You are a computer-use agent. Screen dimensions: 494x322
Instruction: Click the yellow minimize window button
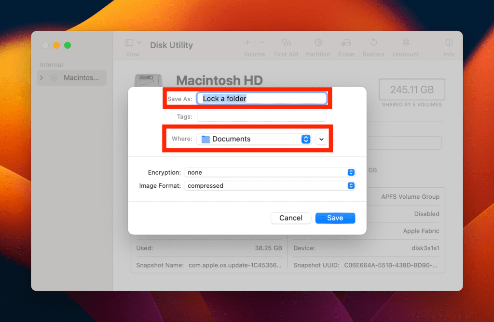[56, 45]
